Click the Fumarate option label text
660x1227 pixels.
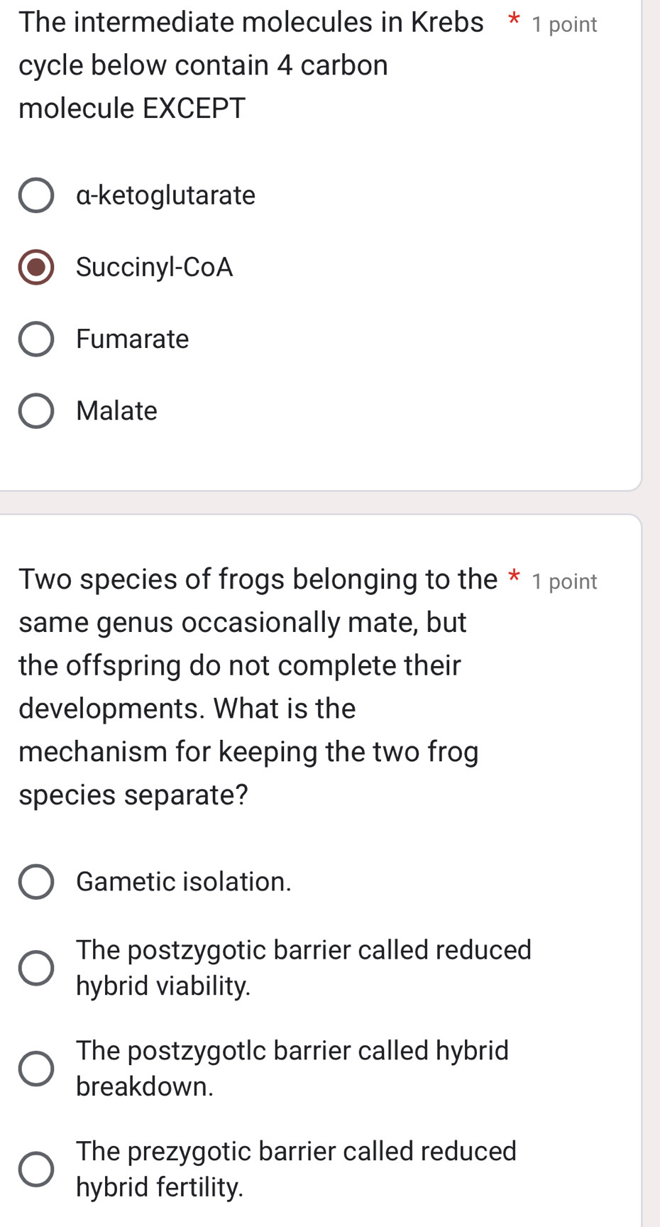pyautogui.click(x=132, y=339)
